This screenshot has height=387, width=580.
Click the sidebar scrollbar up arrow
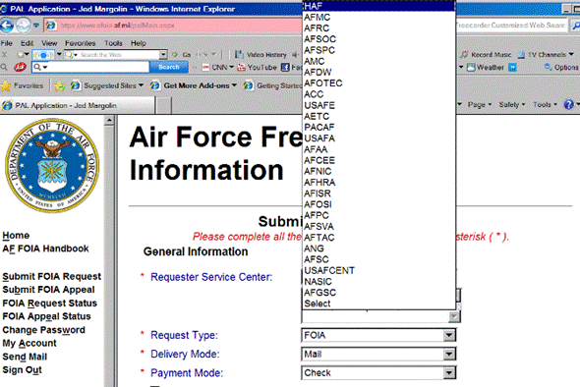coord(109,120)
